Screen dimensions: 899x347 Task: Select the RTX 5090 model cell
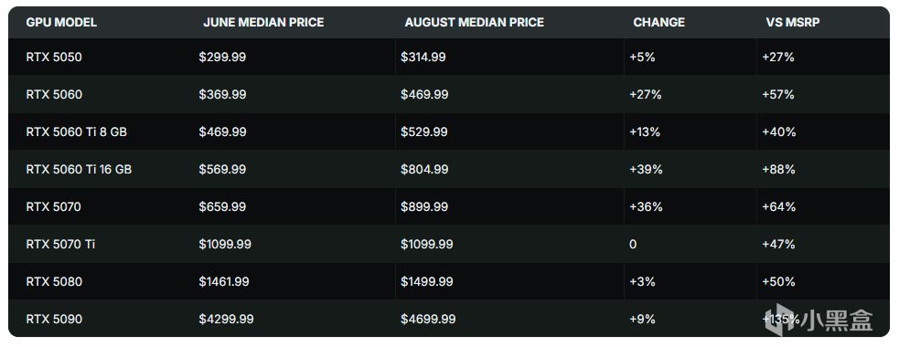point(54,319)
